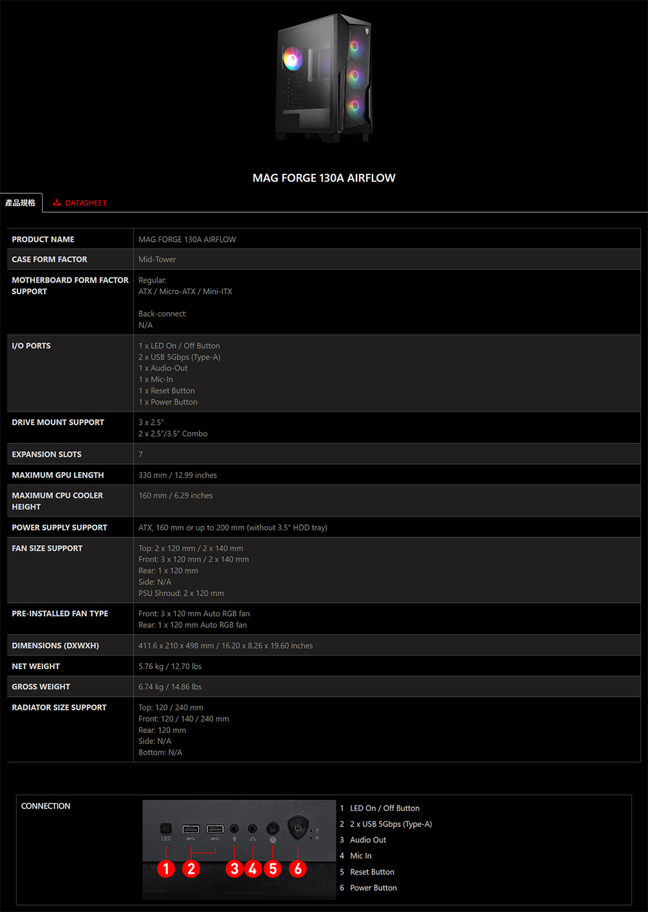
Task: Select the Mid-Tower value
Action: [x=157, y=259]
